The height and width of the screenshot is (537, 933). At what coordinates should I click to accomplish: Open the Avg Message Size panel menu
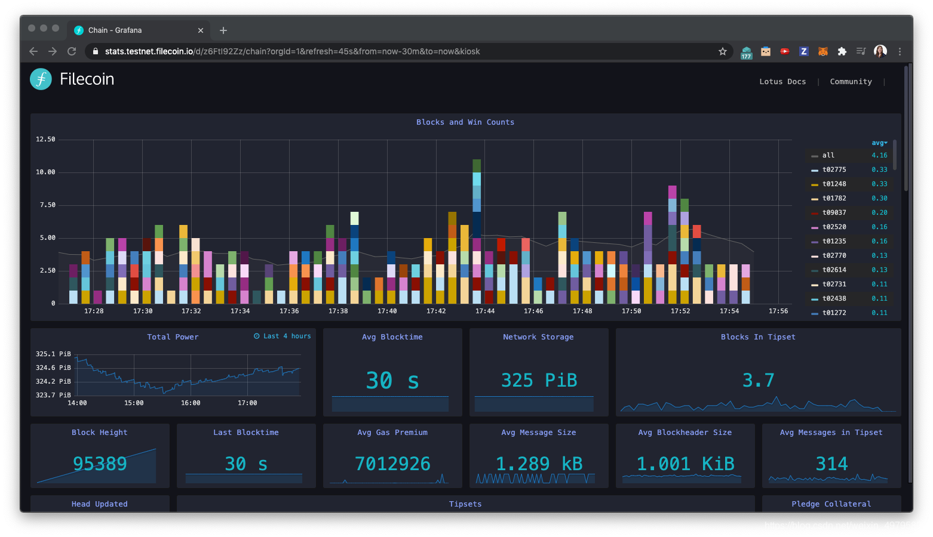tap(539, 433)
